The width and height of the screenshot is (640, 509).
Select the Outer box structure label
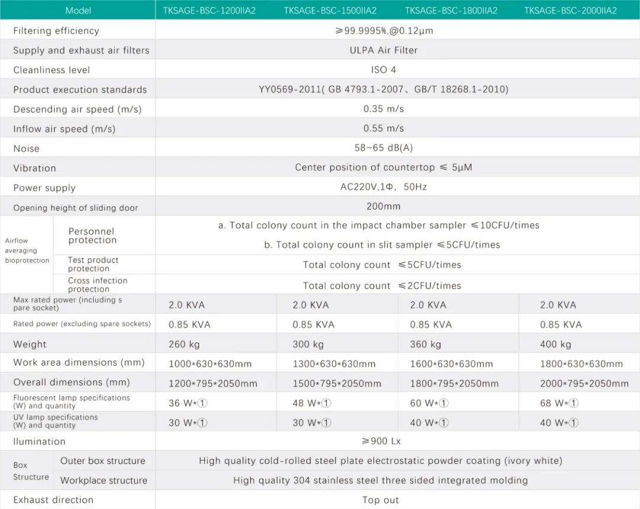[x=103, y=461]
